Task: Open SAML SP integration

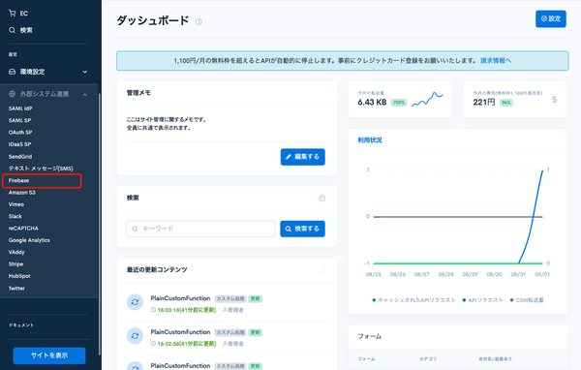Action: (19, 120)
